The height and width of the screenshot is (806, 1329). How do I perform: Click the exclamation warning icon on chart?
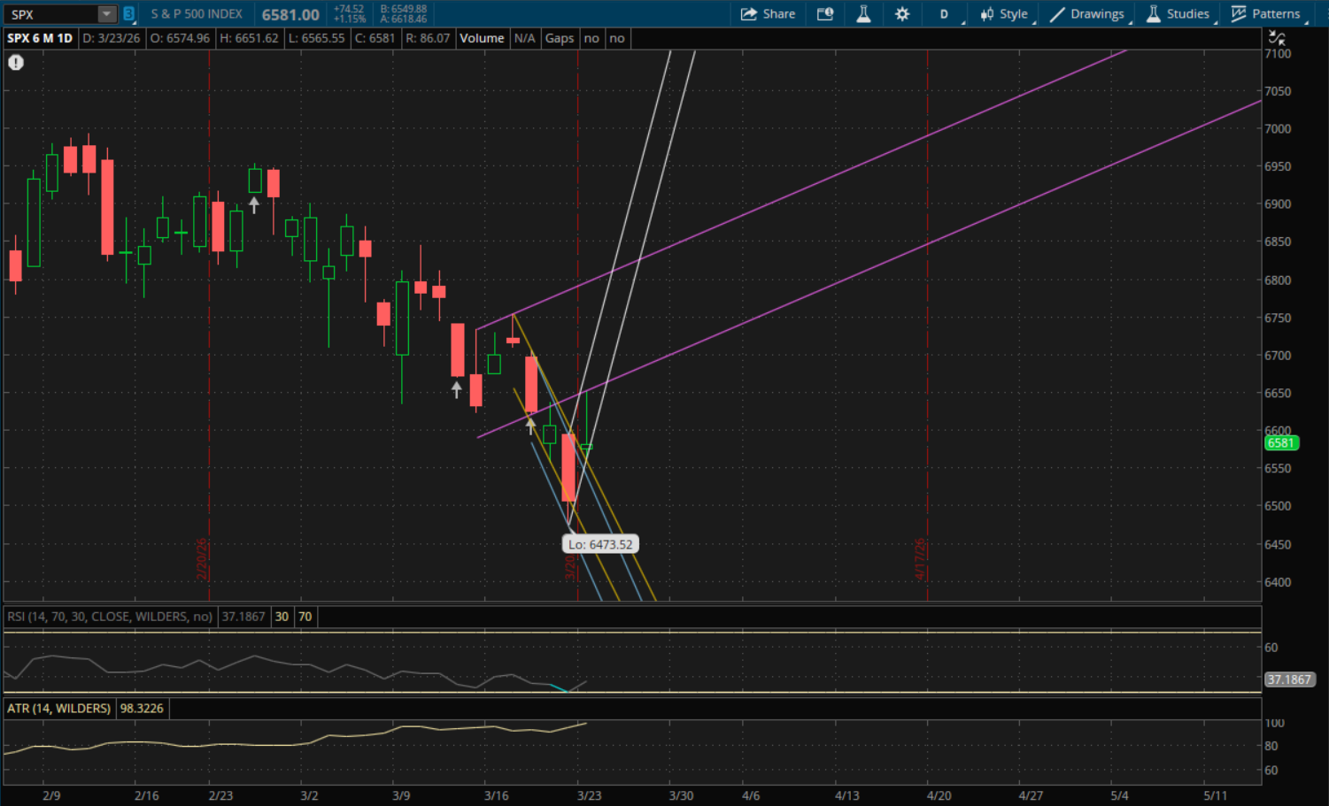(16, 63)
